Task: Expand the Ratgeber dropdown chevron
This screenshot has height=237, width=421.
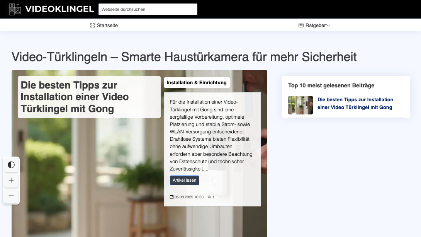Action: (328, 25)
